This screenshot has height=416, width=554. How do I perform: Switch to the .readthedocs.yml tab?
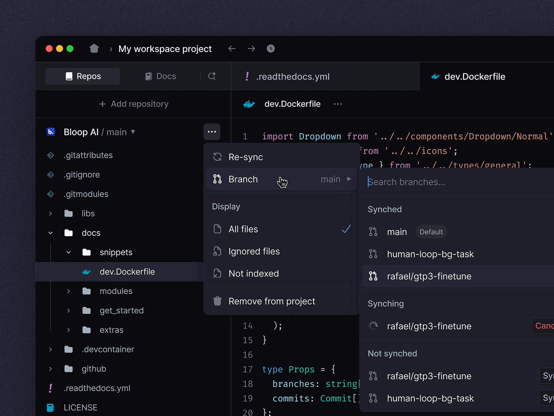(293, 76)
